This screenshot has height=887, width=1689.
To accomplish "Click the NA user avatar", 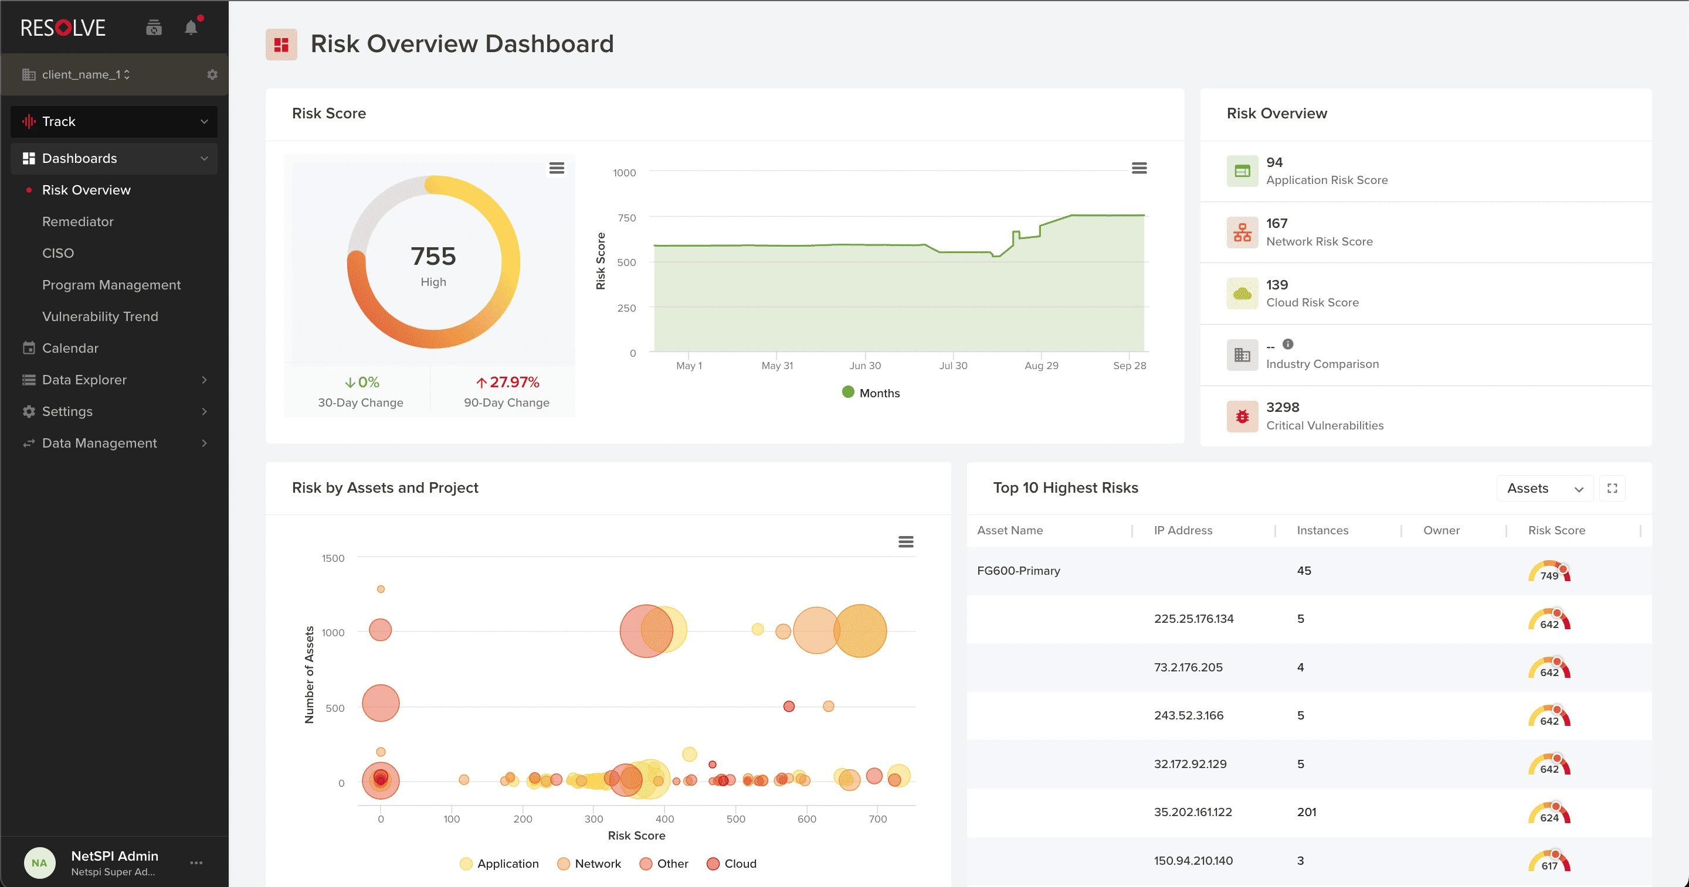I will pyautogui.click(x=39, y=863).
